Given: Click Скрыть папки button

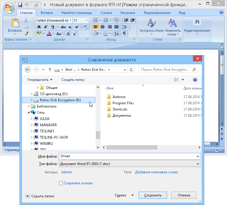Looking at the screenshot, I should [x=40, y=196].
